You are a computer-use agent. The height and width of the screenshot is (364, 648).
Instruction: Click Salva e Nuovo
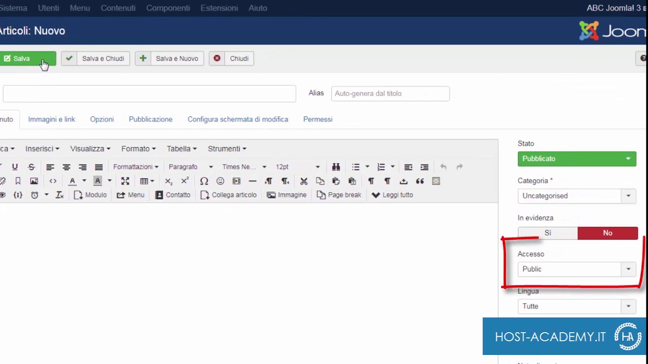click(170, 59)
